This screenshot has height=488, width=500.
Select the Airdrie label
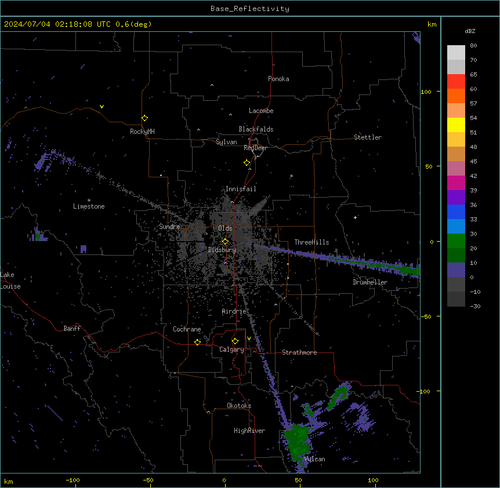tap(234, 311)
